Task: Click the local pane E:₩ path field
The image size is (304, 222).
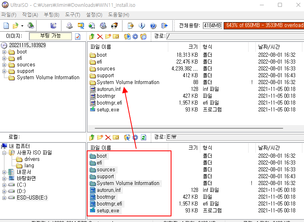Action: (x=235, y=137)
